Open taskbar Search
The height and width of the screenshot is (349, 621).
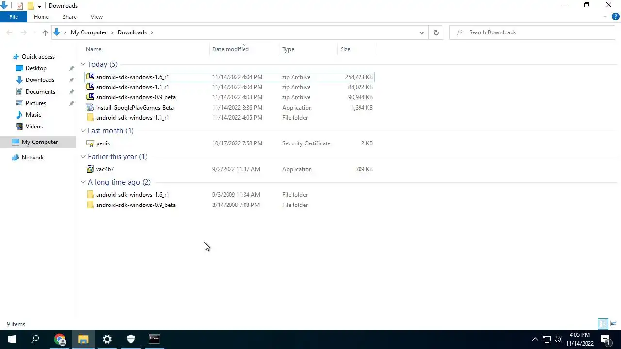click(x=35, y=339)
